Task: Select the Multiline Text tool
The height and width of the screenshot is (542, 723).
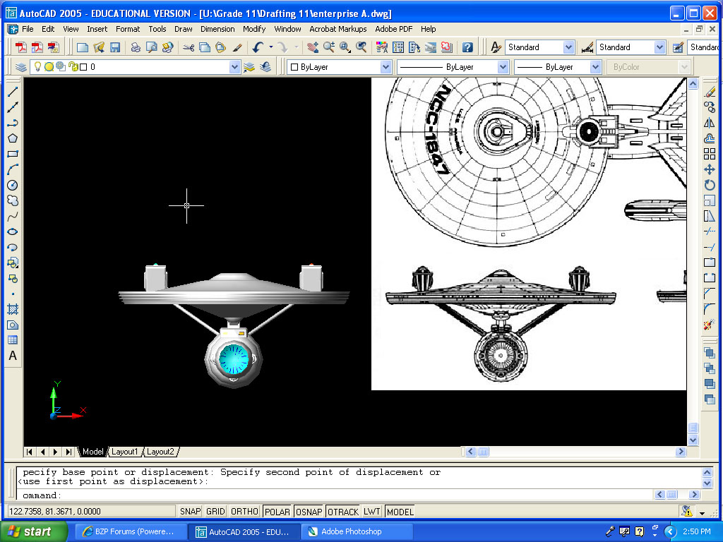Action: click(13, 356)
